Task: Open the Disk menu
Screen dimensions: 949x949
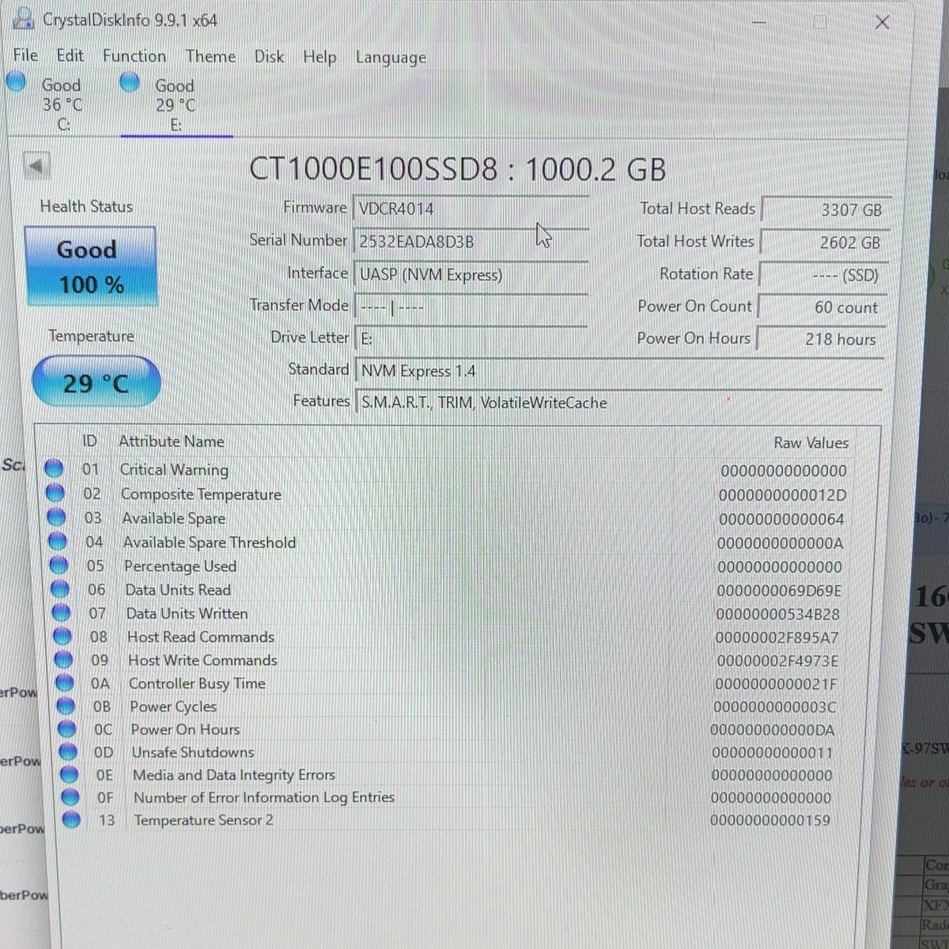Action: tap(269, 57)
